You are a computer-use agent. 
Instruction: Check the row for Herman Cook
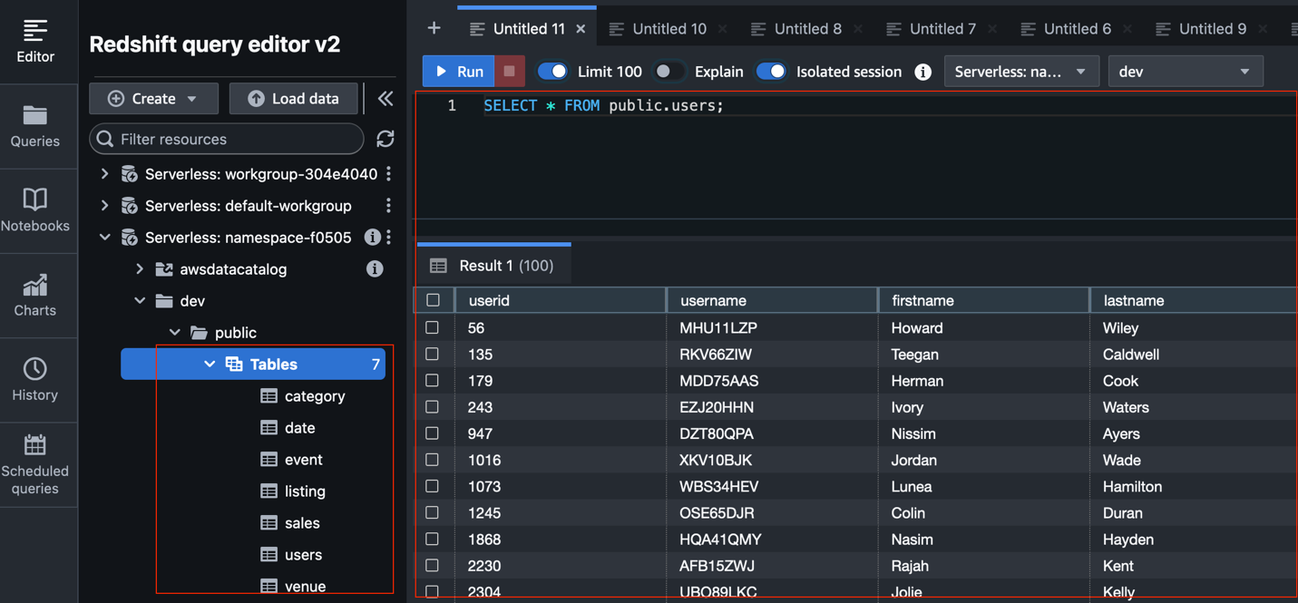click(x=433, y=380)
